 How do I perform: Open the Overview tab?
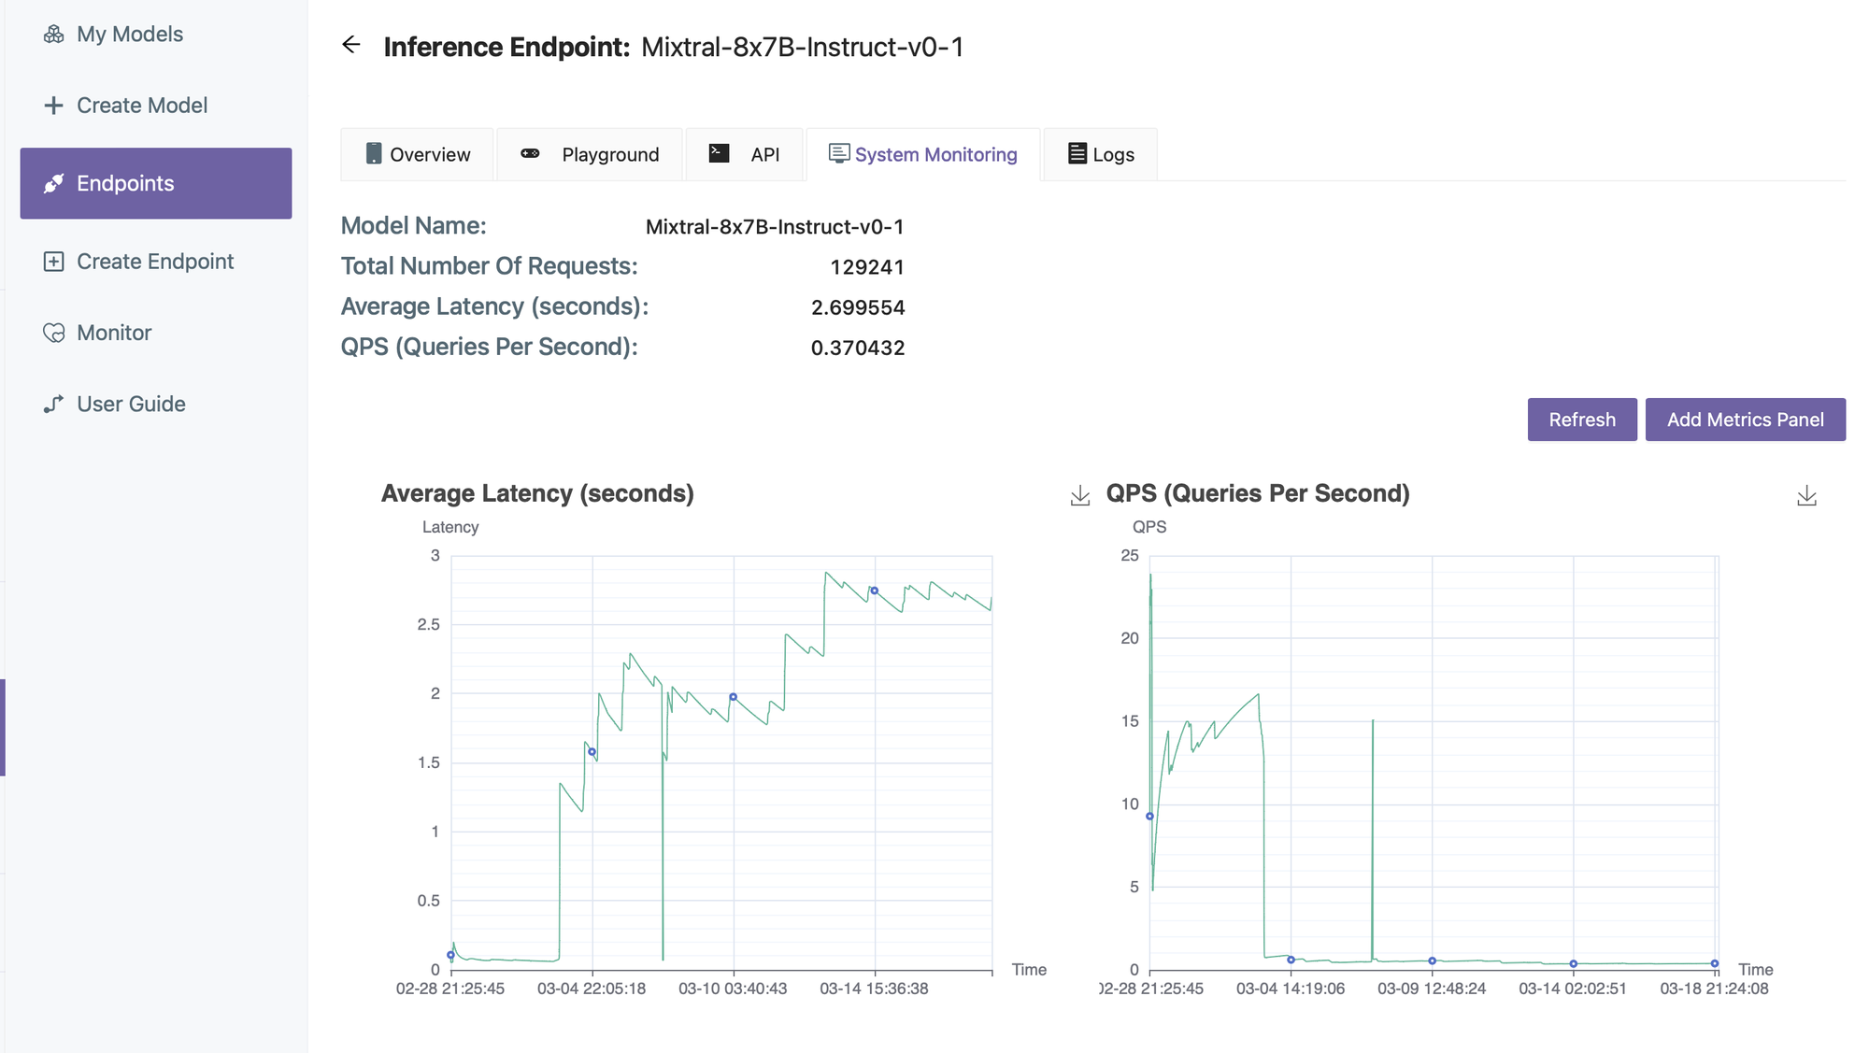(x=417, y=154)
